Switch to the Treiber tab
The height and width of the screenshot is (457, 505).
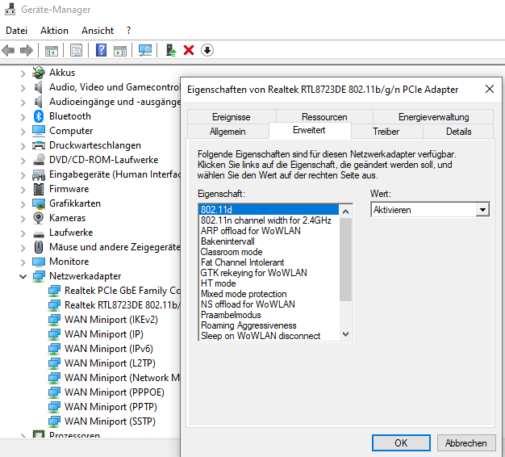pos(386,132)
